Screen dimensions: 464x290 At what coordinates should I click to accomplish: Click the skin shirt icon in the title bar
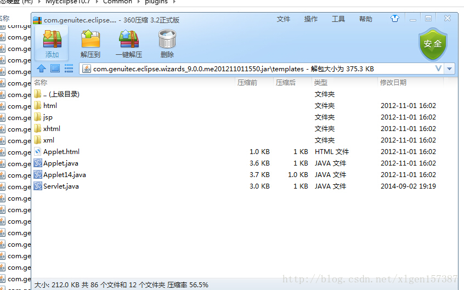[x=395, y=19]
